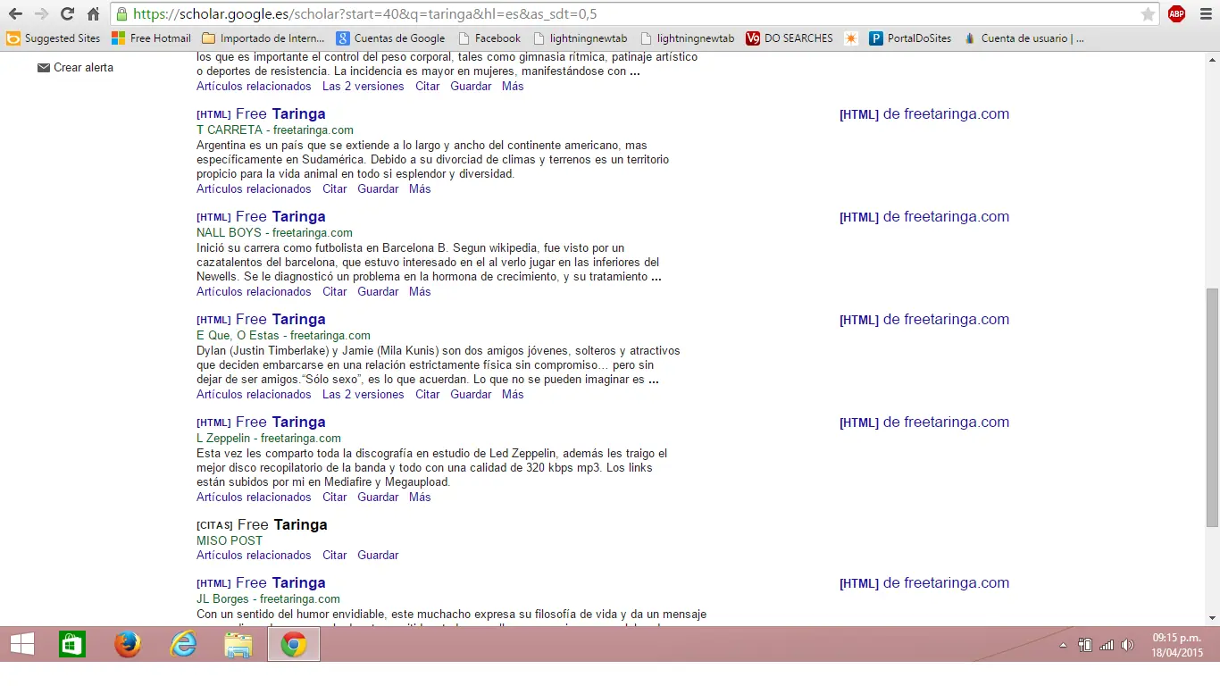Click Las 2 versiones under E Que, O Estas
The height and width of the screenshot is (686, 1220).
(x=363, y=394)
